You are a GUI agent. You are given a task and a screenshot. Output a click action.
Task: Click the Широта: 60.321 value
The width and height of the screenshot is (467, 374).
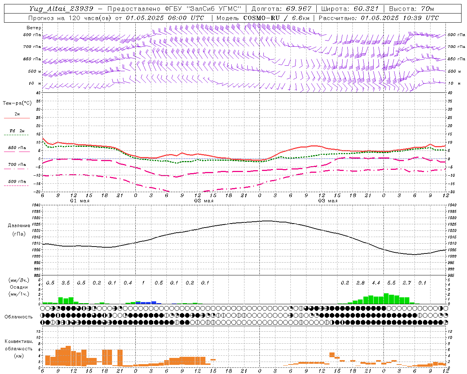tap(350, 9)
